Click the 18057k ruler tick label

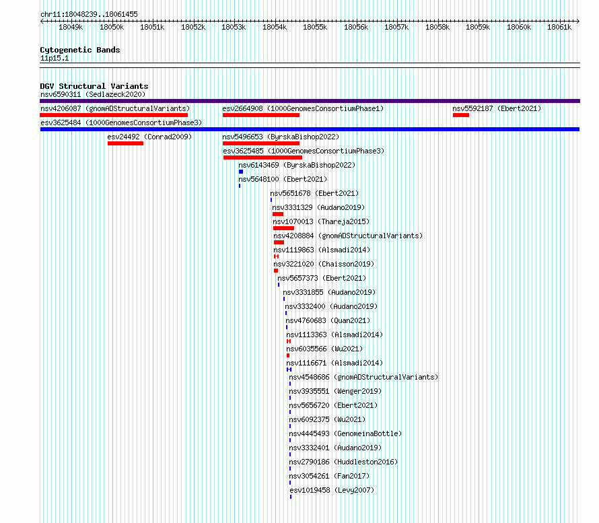point(396,27)
